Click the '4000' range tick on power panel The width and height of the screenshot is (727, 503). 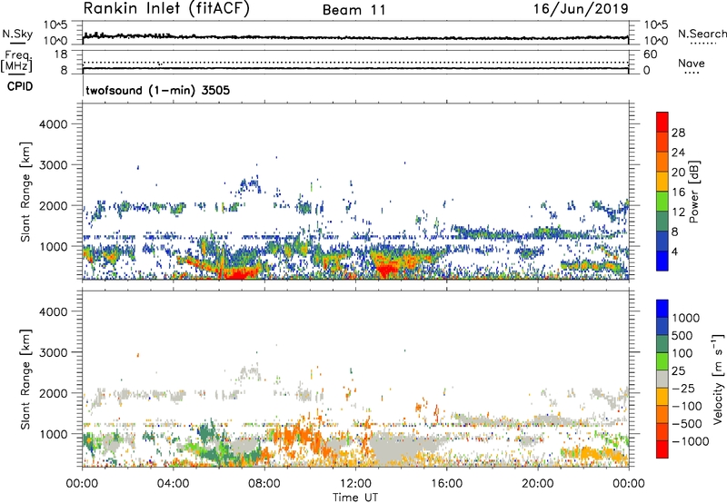click(x=53, y=124)
